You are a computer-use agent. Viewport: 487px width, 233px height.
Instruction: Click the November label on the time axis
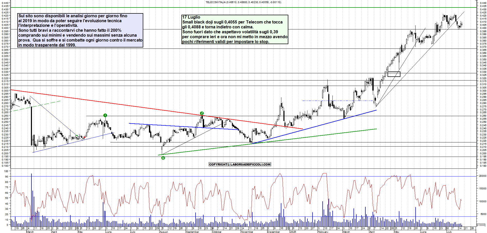point(247,232)
